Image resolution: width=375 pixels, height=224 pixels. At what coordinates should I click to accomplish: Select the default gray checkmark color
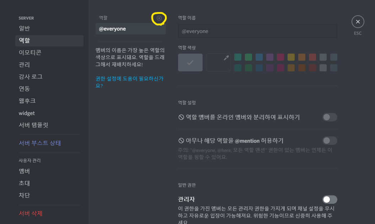click(x=190, y=62)
